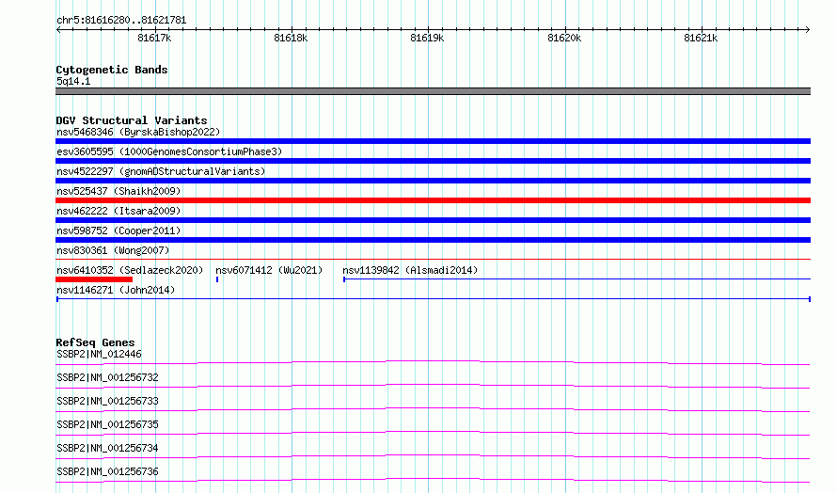Click the nsv6071412 (Wu2021) label
The height and width of the screenshot is (493, 837).
(269, 270)
